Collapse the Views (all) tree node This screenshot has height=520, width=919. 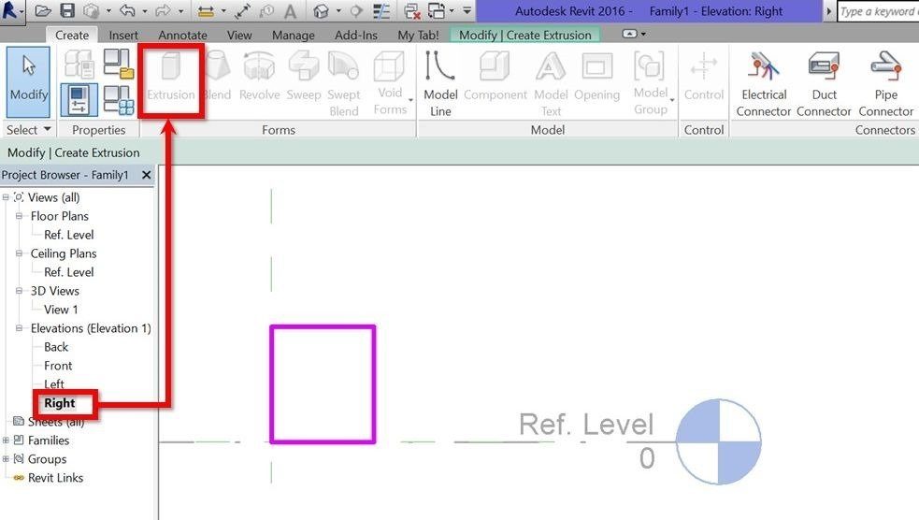coord(6,197)
